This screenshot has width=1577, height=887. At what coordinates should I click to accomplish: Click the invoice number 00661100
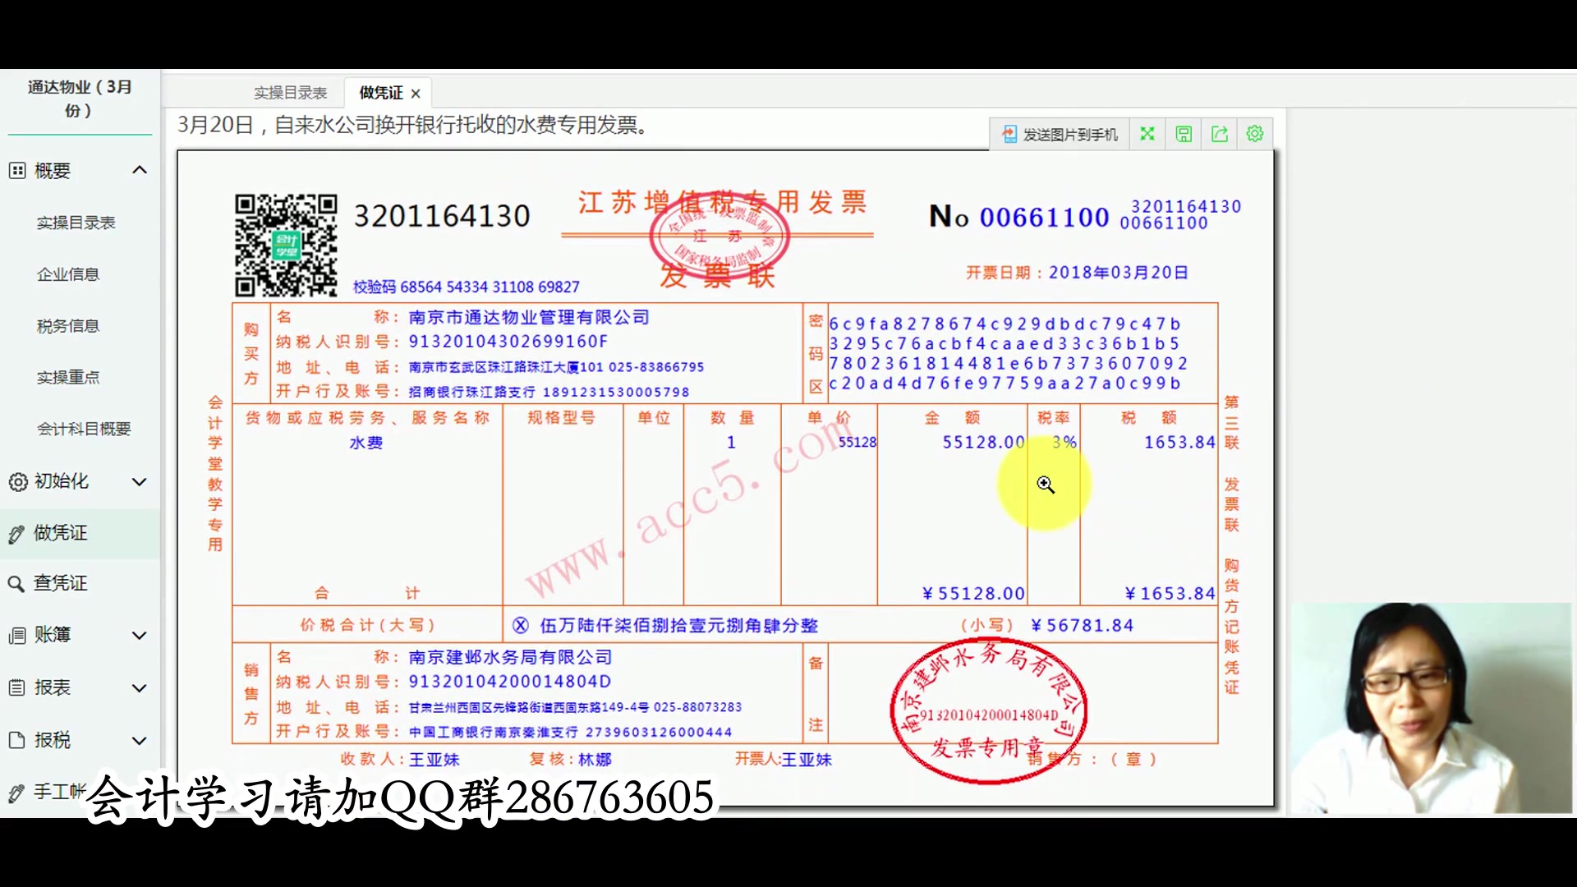point(1044,217)
